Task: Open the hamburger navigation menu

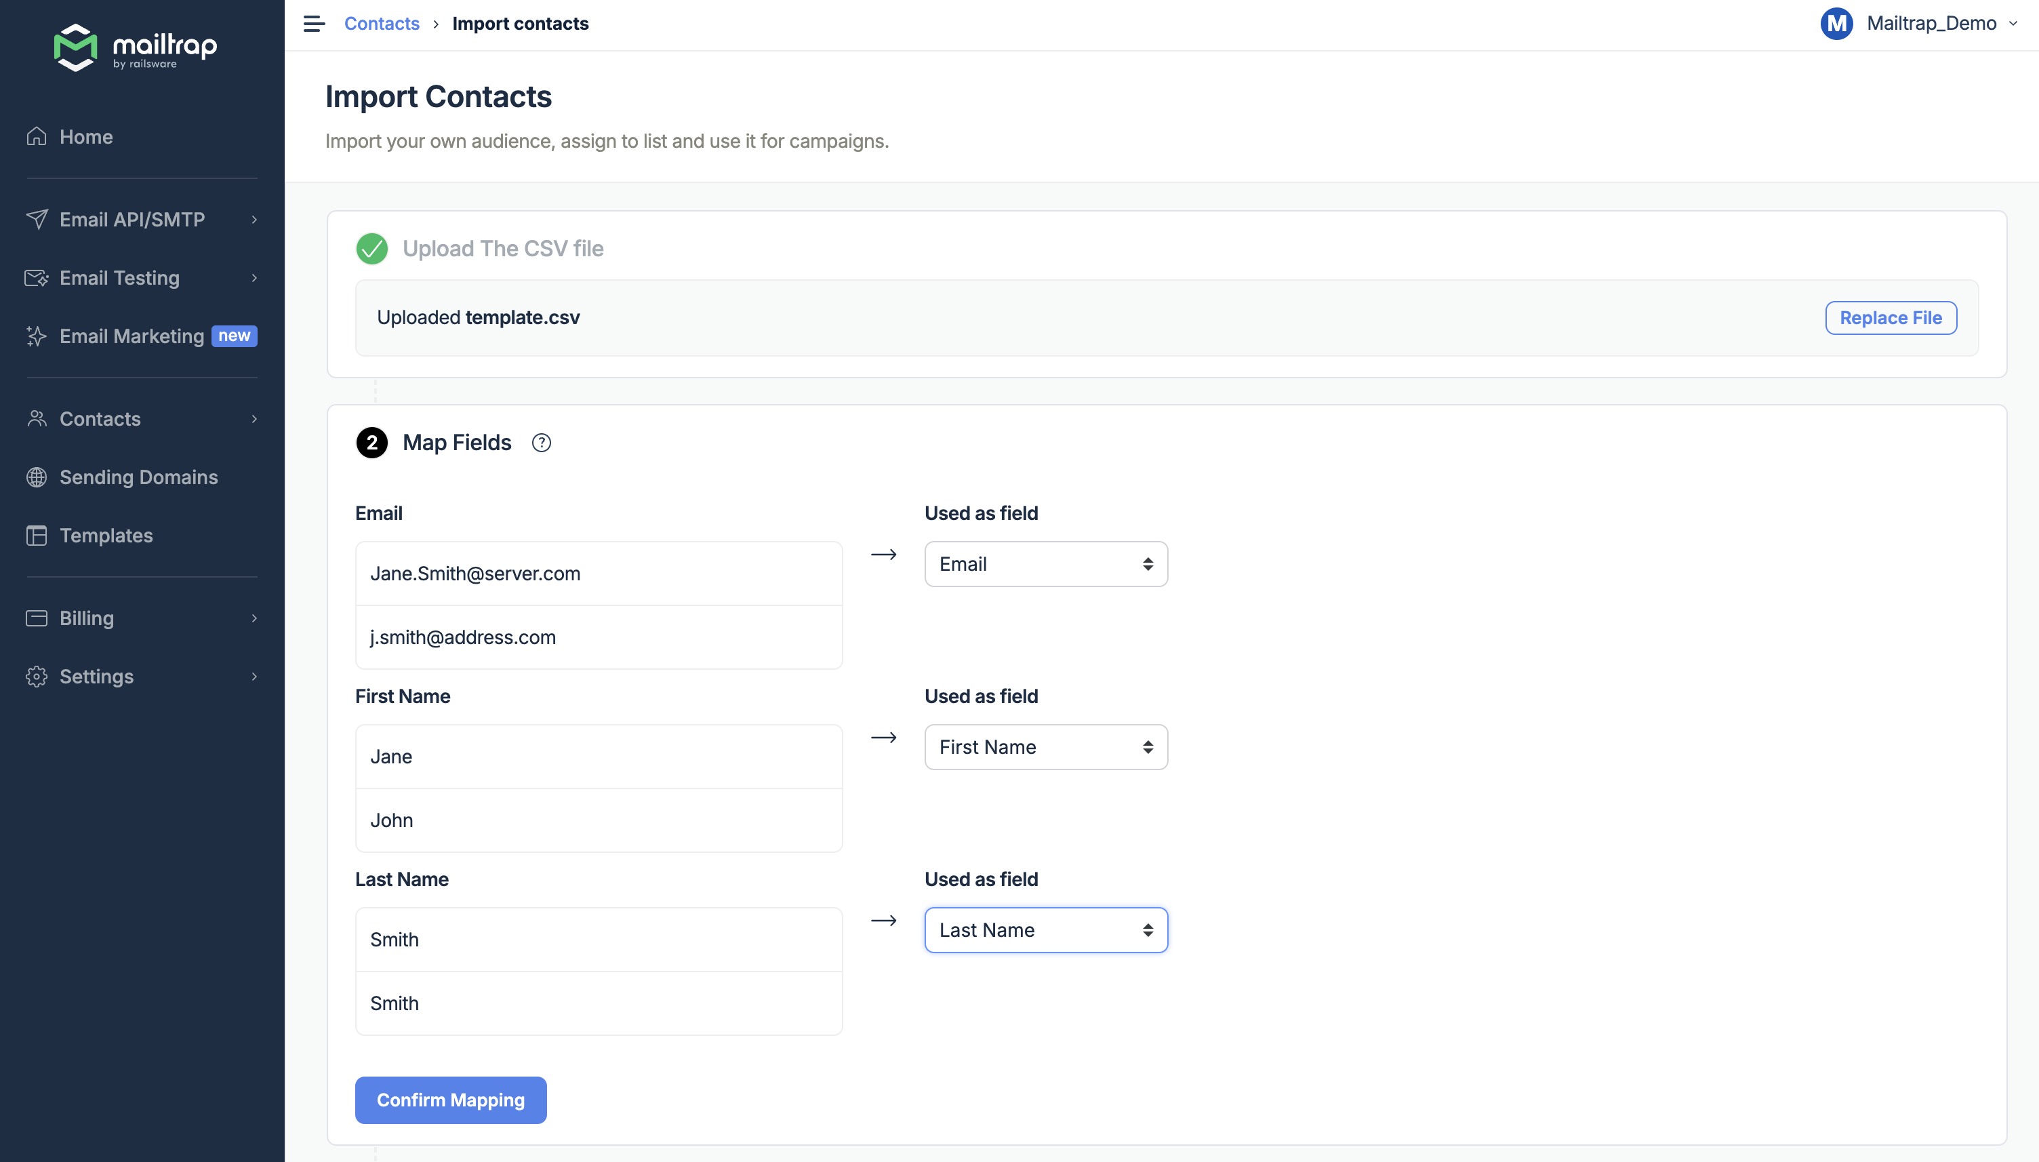Action: coord(313,23)
